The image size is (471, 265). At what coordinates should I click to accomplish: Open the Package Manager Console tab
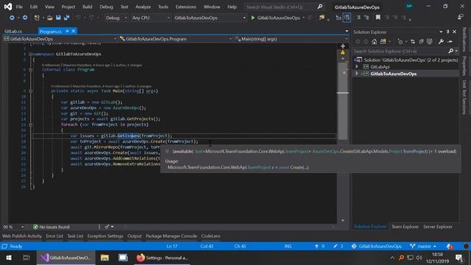click(171, 236)
